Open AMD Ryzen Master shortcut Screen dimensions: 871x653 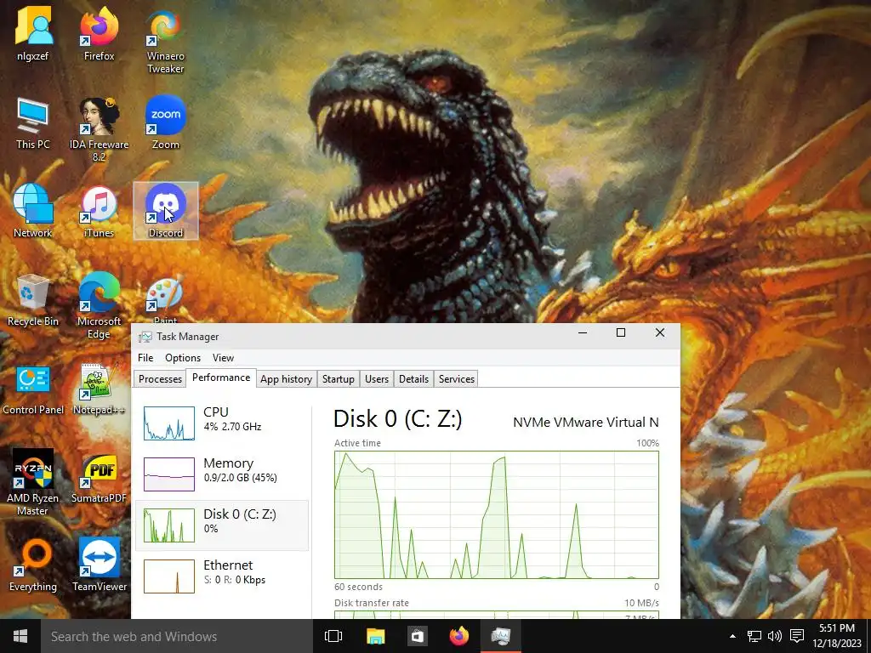(x=33, y=482)
